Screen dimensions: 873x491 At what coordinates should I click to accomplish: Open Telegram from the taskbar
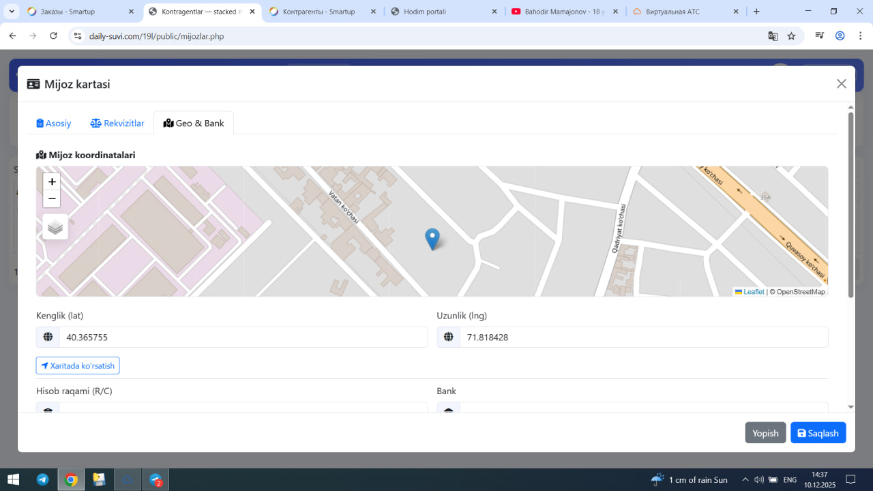pyautogui.click(x=42, y=479)
